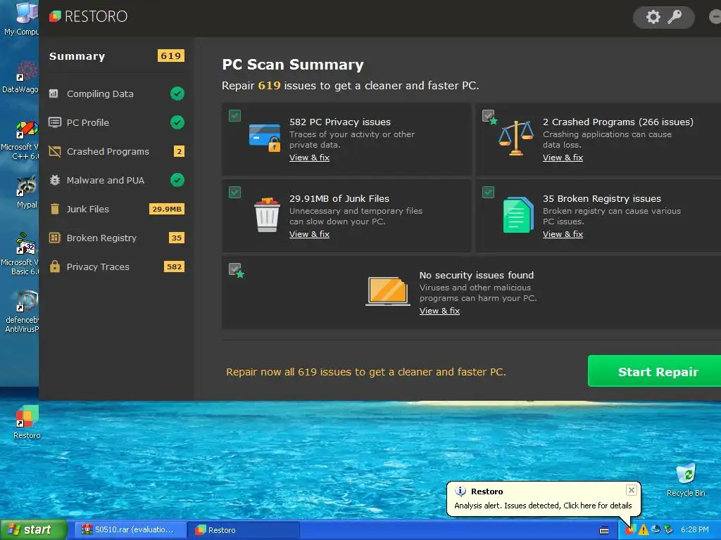
Task: Uncheck the PC Privacy issues checkbox
Action: pos(234,115)
